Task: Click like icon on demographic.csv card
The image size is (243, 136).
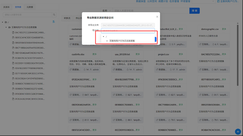Action: pyautogui.click(x=213, y=44)
